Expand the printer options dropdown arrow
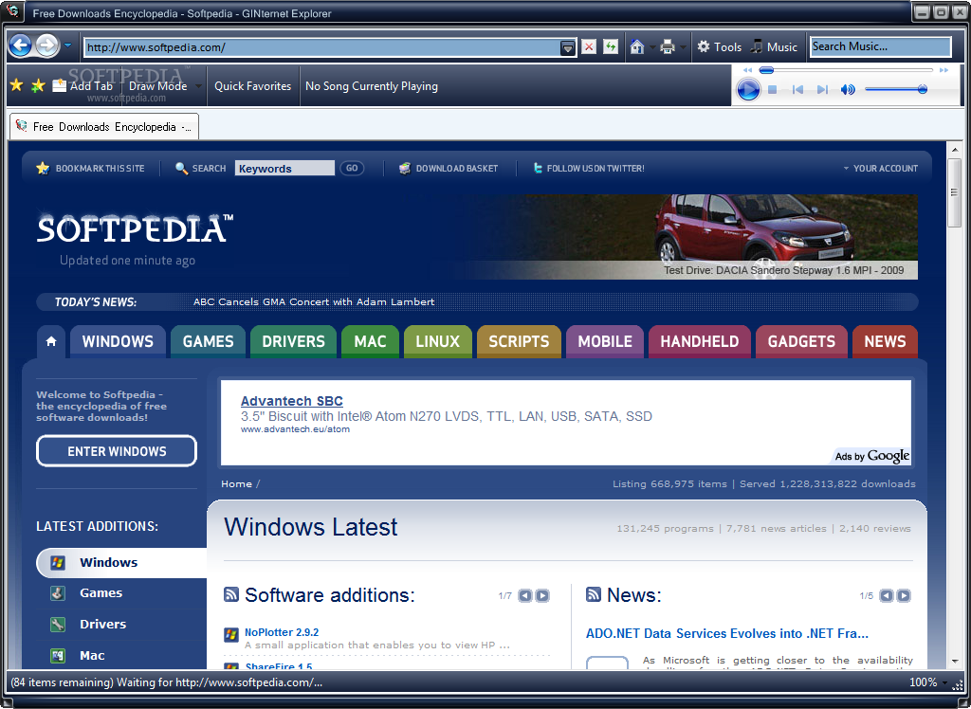971x709 pixels. click(x=683, y=47)
